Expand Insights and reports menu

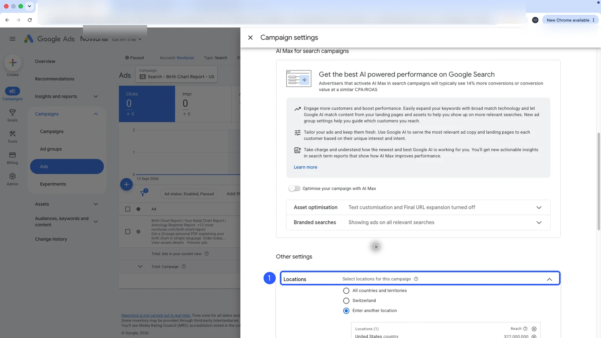point(96,97)
